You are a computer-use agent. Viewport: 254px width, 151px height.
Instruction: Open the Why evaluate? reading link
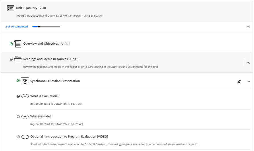coord(41,116)
